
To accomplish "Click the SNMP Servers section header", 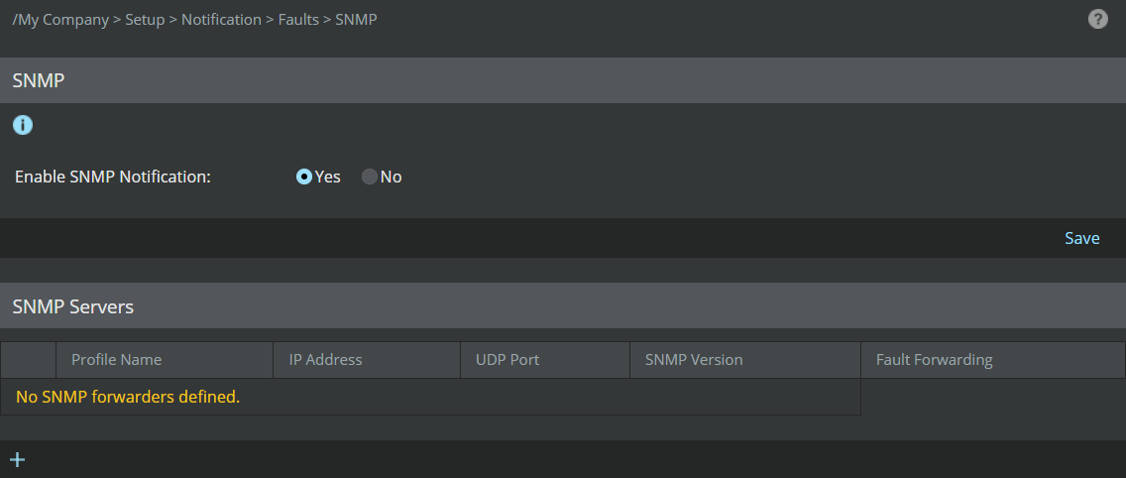I will coord(563,306).
